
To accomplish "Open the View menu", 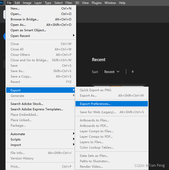I will coord(85,3).
